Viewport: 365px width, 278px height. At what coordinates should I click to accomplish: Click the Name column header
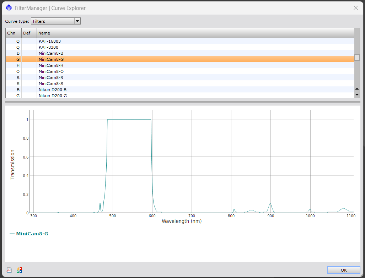(x=195, y=33)
